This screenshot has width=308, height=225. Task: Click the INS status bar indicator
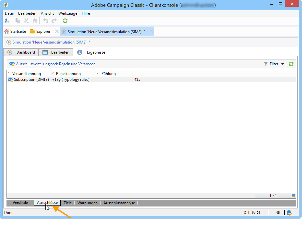pos(277,213)
